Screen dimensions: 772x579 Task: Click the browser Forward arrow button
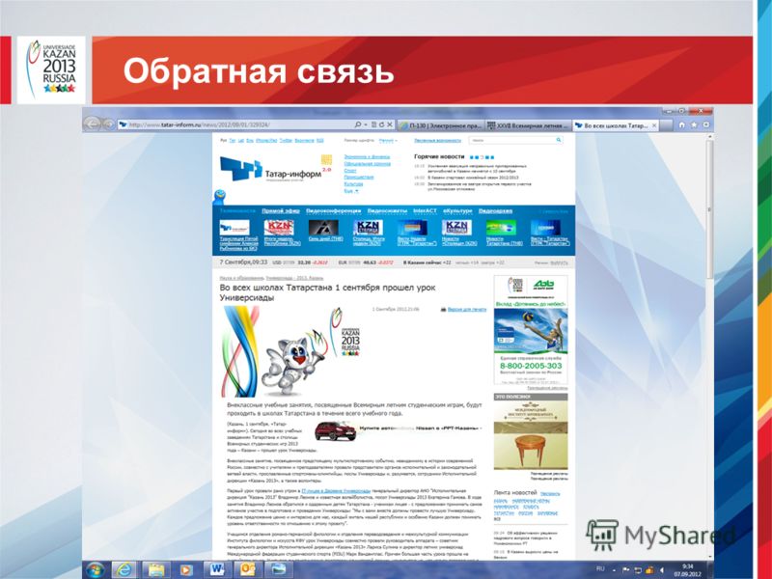pos(108,124)
